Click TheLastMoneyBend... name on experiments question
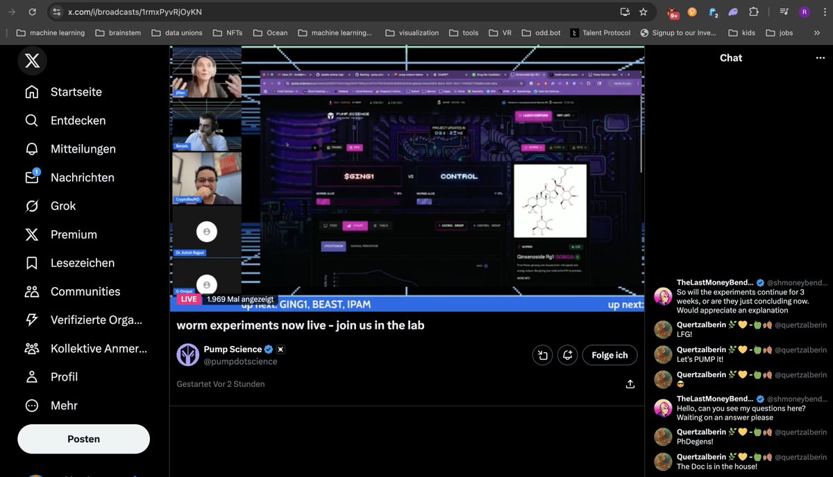The width and height of the screenshot is (833, 477). click(715, 283)
